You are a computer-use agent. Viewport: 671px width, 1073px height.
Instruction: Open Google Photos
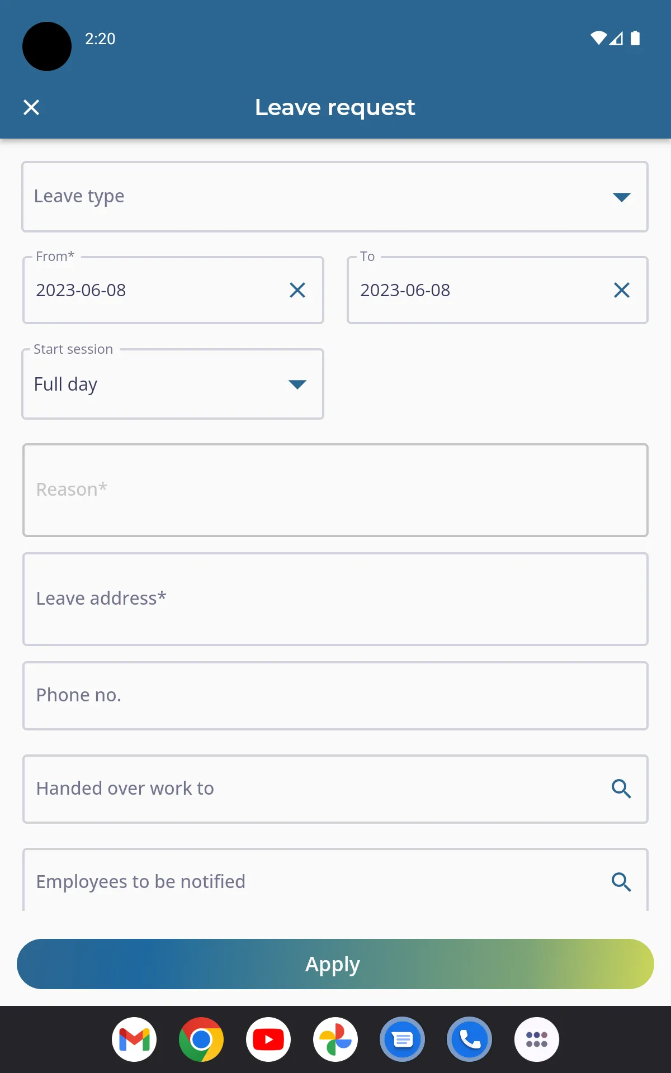click(x=335, y=1039)
